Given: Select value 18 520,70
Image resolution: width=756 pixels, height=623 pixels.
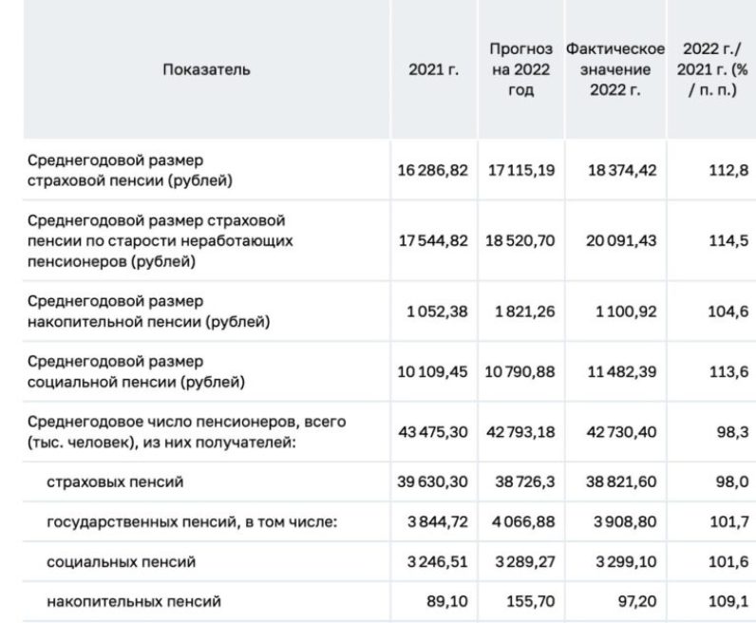Looking at the screenshot, I should pyautogui.click(x=520, y=240).
